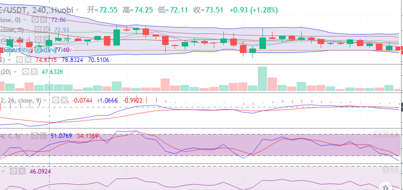Open settings for indicator showing 72.86
Screen dimensions: 403x190
36,20
